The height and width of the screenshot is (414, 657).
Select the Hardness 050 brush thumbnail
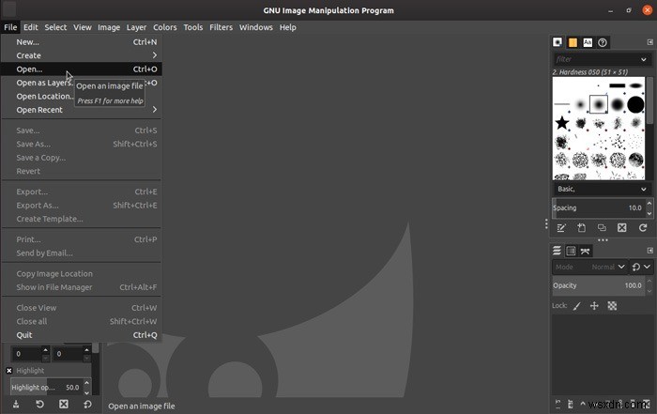coord(599,104)
